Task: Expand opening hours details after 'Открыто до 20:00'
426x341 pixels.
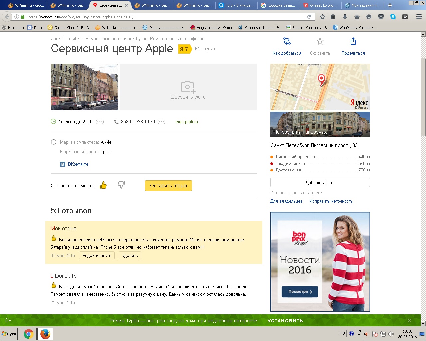Action: (100, 122)
